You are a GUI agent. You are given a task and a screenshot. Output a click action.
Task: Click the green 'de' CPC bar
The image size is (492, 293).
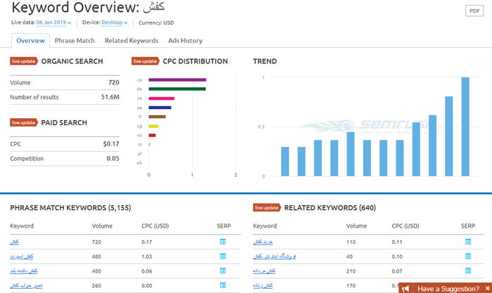tap(177, 89)
